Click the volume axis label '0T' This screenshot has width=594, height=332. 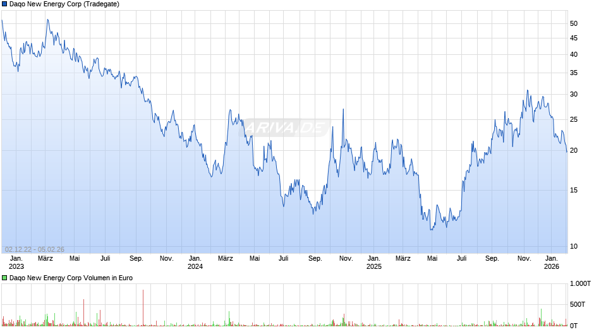click(574, 326)
